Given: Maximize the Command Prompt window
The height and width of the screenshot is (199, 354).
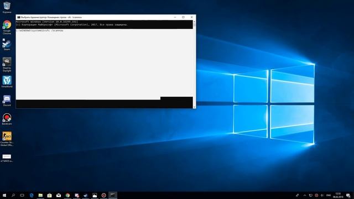Looking at the screenshot, I should pos(183,17).
